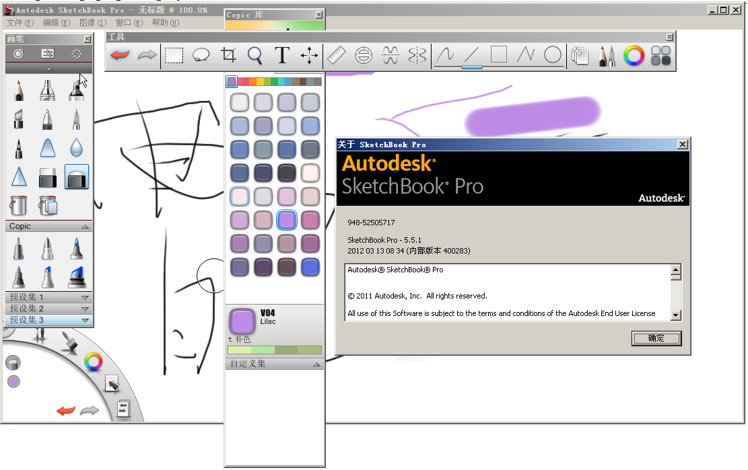Close the 画笔 brush palette

coord(88,39)
